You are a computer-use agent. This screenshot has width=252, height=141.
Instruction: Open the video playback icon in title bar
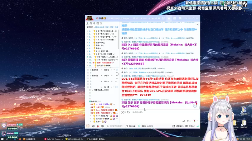163,18
